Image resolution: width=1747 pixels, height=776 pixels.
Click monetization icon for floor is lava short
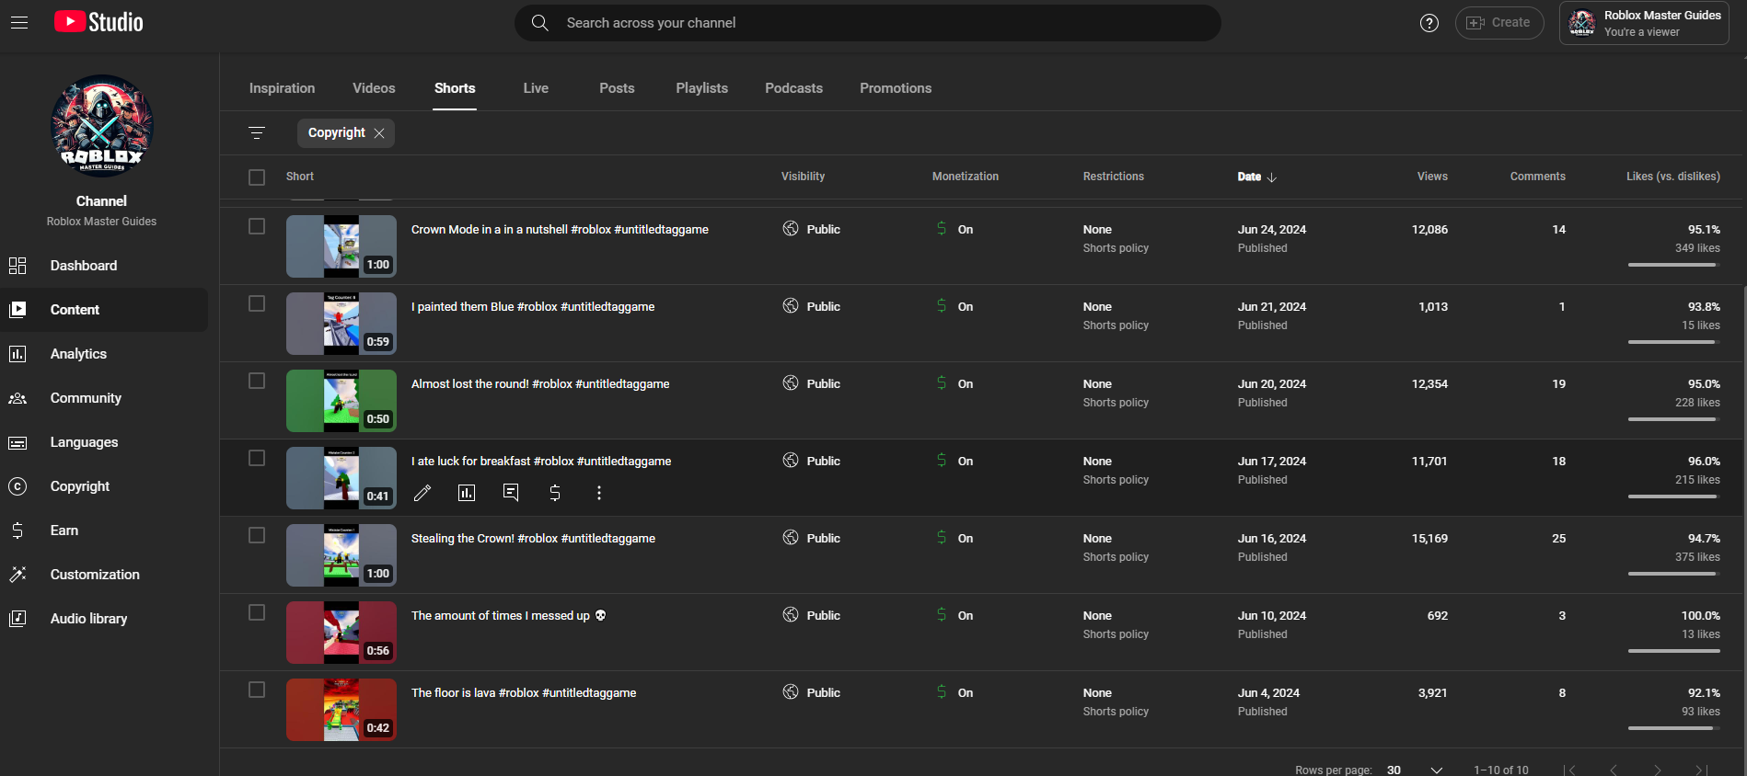pyautogui.click(x=942, y=691)
